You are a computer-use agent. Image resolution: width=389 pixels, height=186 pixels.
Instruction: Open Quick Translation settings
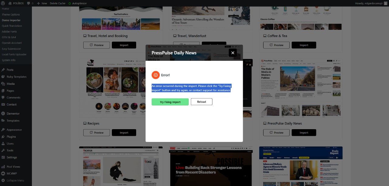[12, 26]
